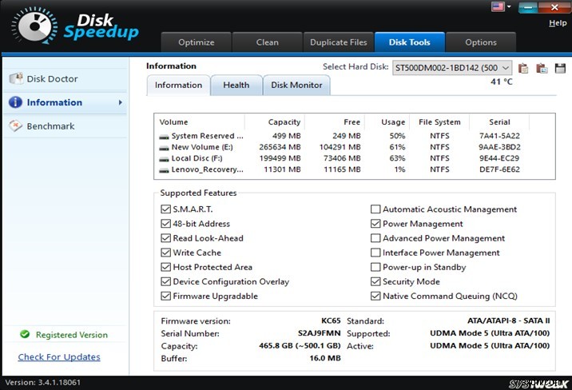This screenshot has height=390, width=572.
Task: Toggle Native Command Queuing (NCQ) checkbox
Action: 375,296
